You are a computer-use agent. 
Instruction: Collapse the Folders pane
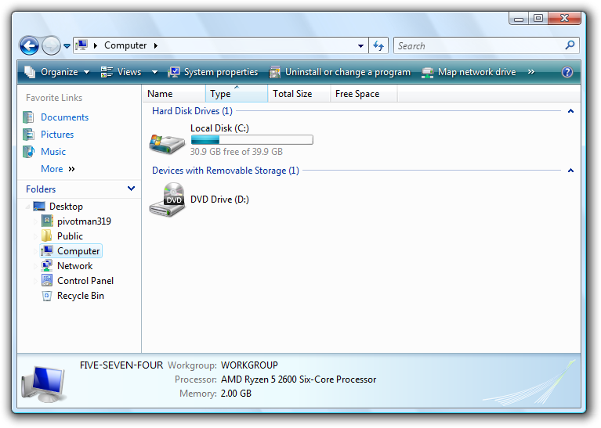(x=131, y=189)
